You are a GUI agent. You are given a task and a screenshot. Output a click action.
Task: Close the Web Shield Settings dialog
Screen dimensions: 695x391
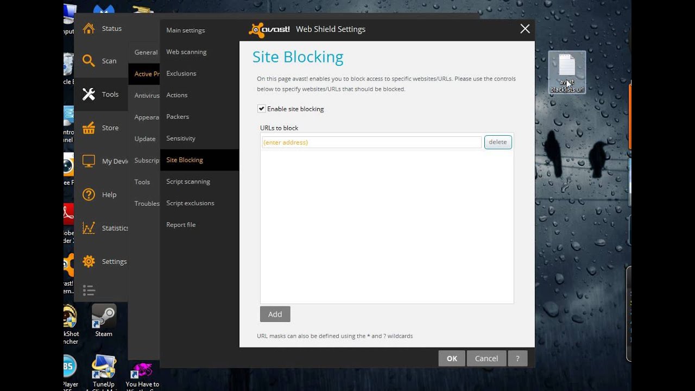point(525,29)
